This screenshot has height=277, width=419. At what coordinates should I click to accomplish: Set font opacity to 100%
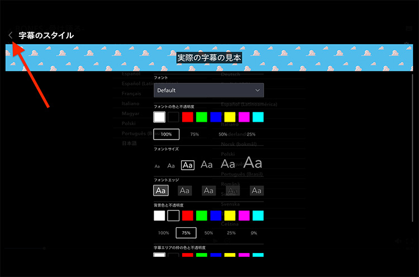[x=166, y=135]
